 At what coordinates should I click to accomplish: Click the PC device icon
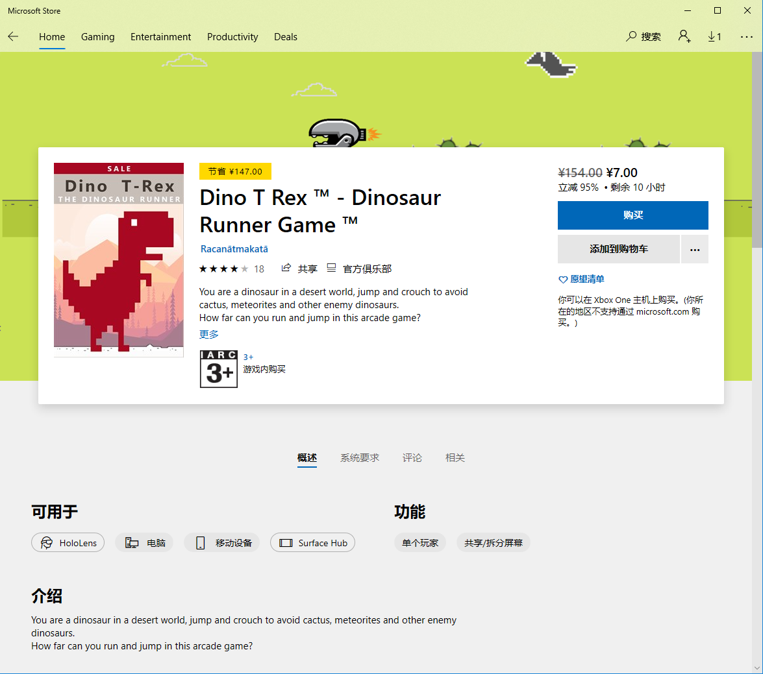(132, 543)
